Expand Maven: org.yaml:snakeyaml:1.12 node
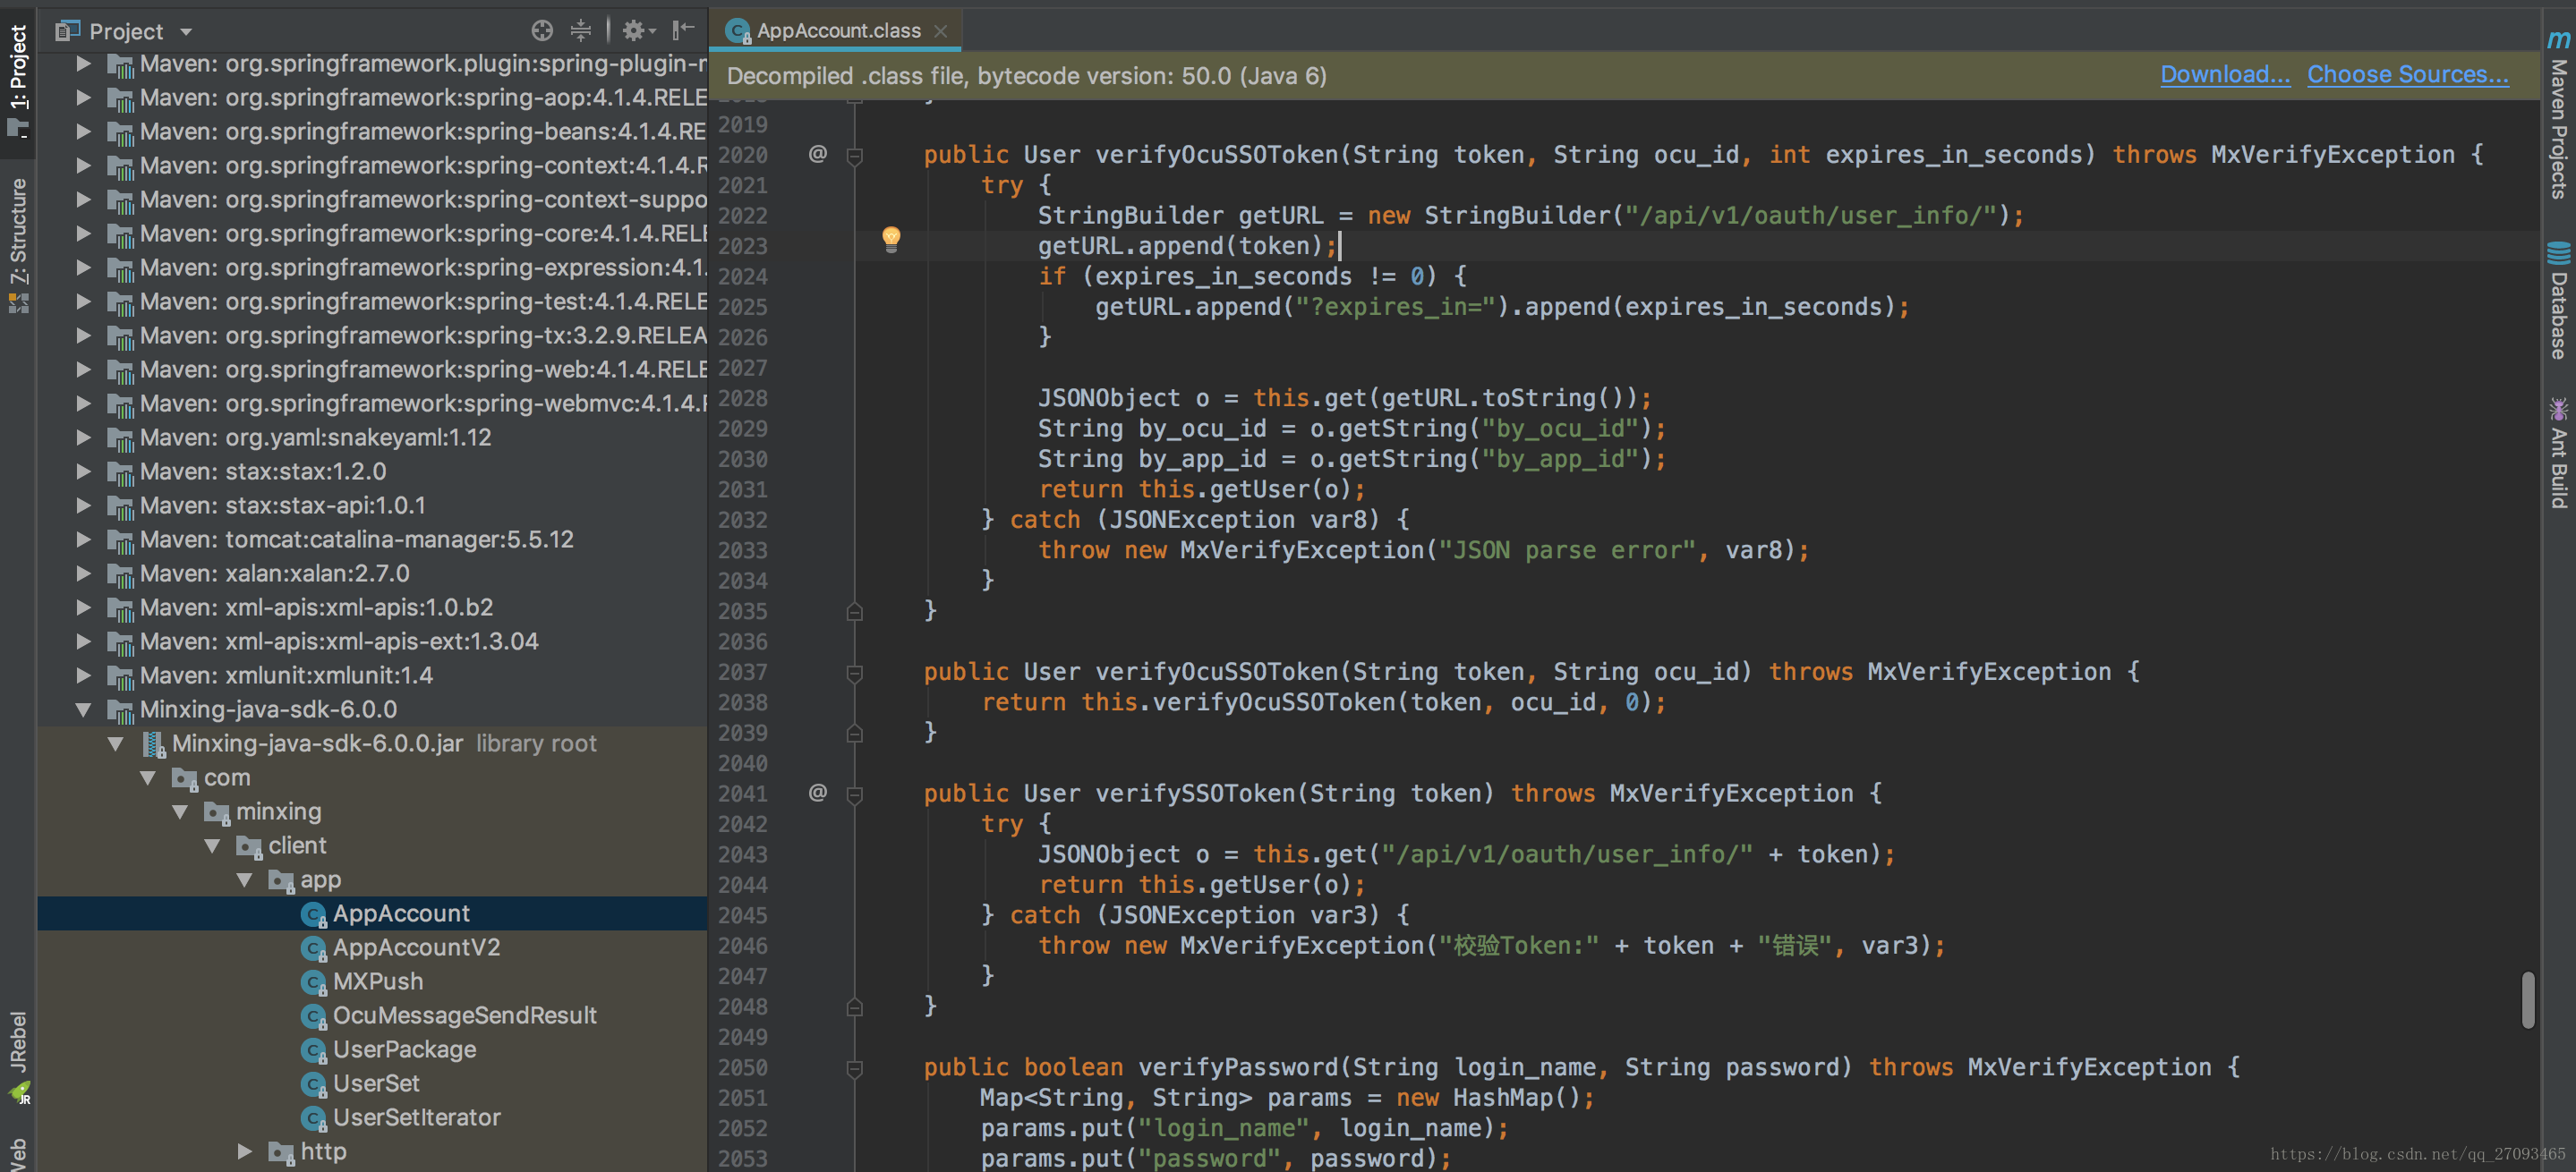 [x=84, y=437]
